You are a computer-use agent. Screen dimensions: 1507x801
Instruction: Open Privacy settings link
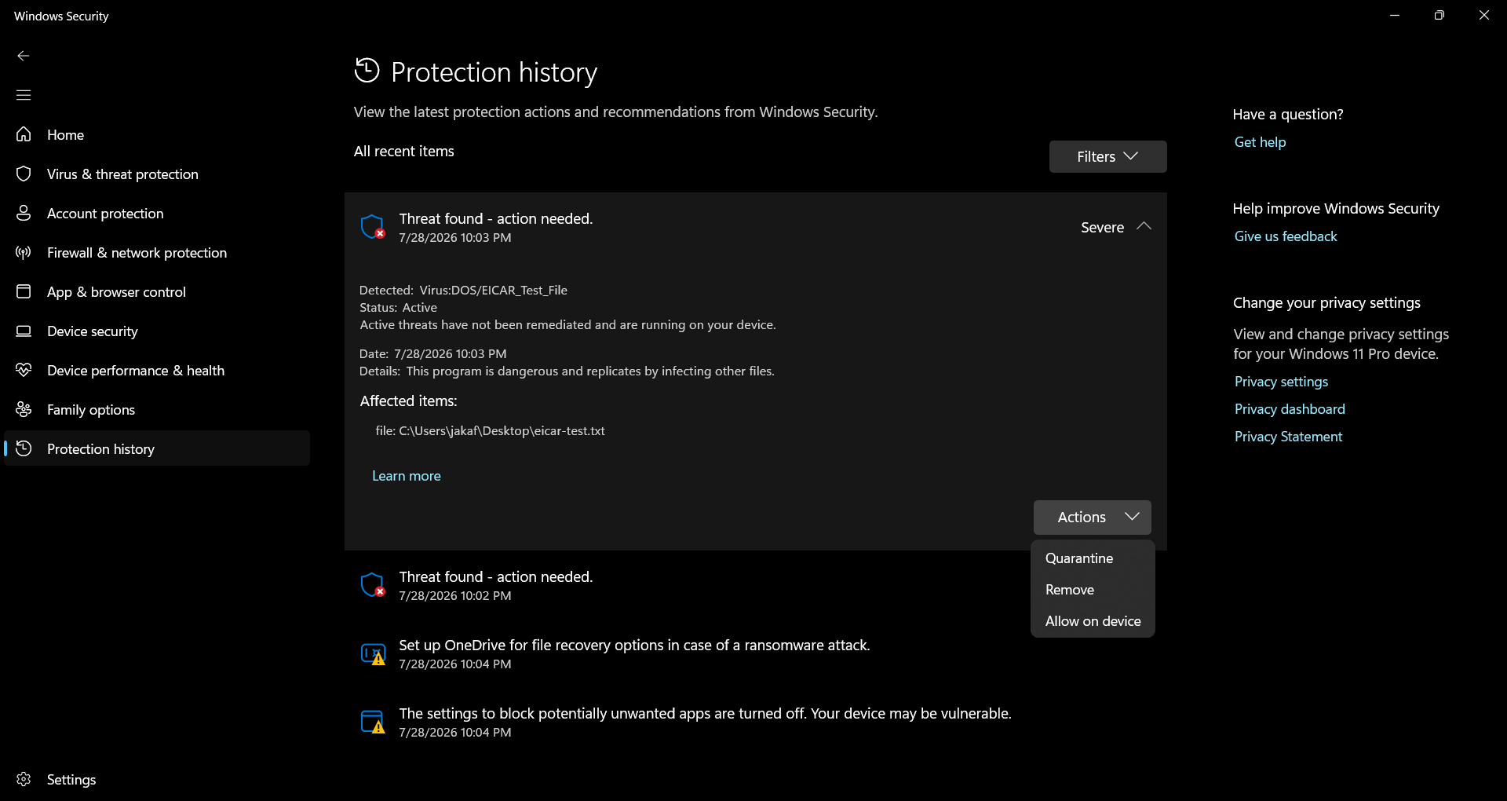click(x=1281, y=382)
